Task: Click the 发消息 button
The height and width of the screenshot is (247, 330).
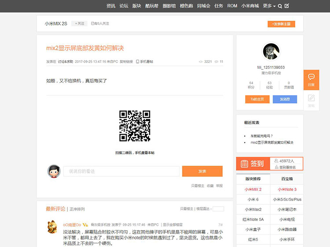Action: coord(285,99)
